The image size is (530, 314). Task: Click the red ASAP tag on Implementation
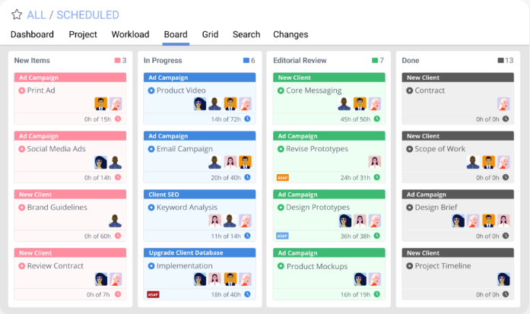[x=153, y=295]
